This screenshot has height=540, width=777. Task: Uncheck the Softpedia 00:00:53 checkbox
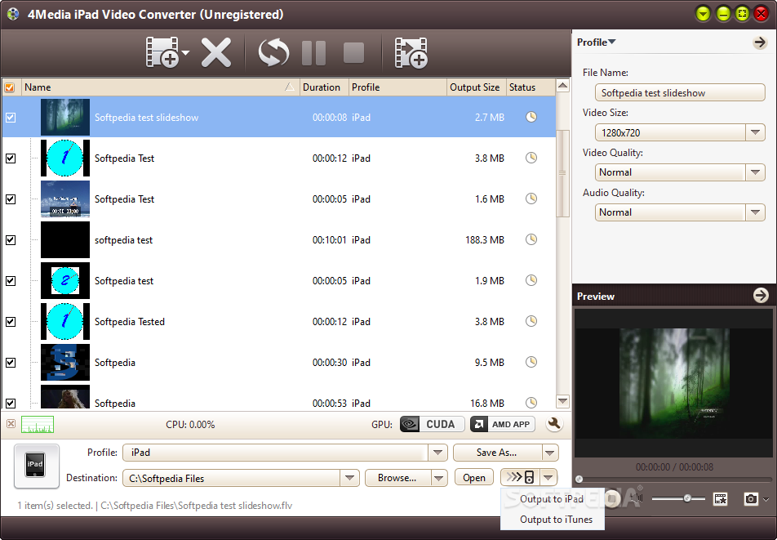[11, 403]
